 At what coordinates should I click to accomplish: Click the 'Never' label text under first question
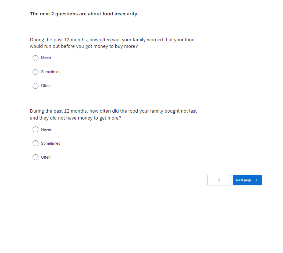tap(46, 58)
